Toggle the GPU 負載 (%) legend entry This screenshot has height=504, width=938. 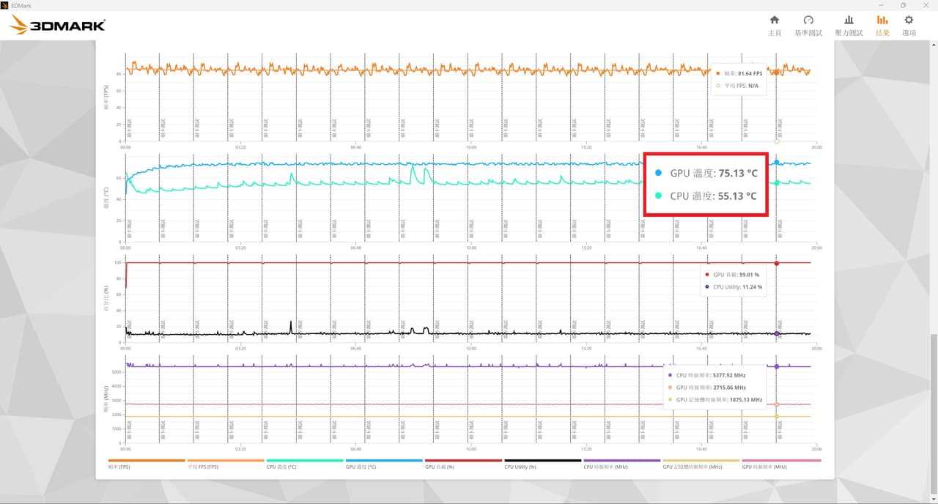tap(463, 464)
